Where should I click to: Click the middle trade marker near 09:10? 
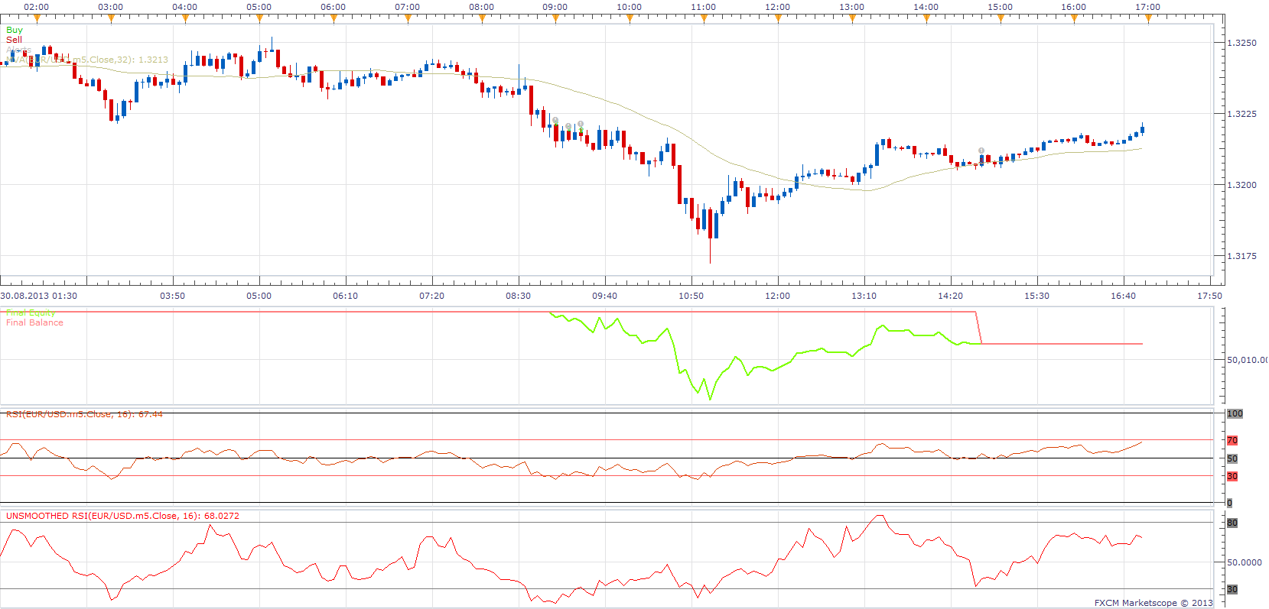(568, 126)
